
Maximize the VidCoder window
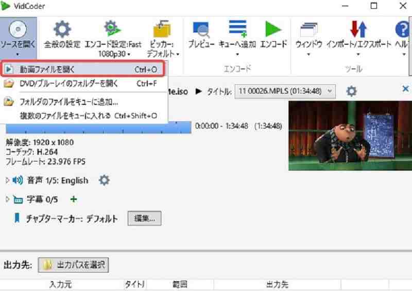374,6
